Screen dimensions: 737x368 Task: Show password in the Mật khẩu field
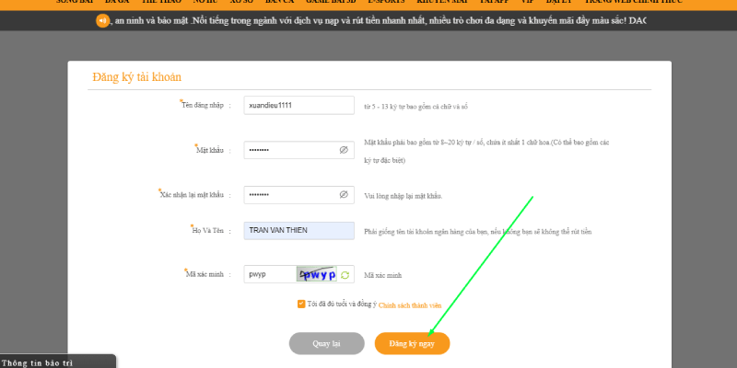(344, 150)
